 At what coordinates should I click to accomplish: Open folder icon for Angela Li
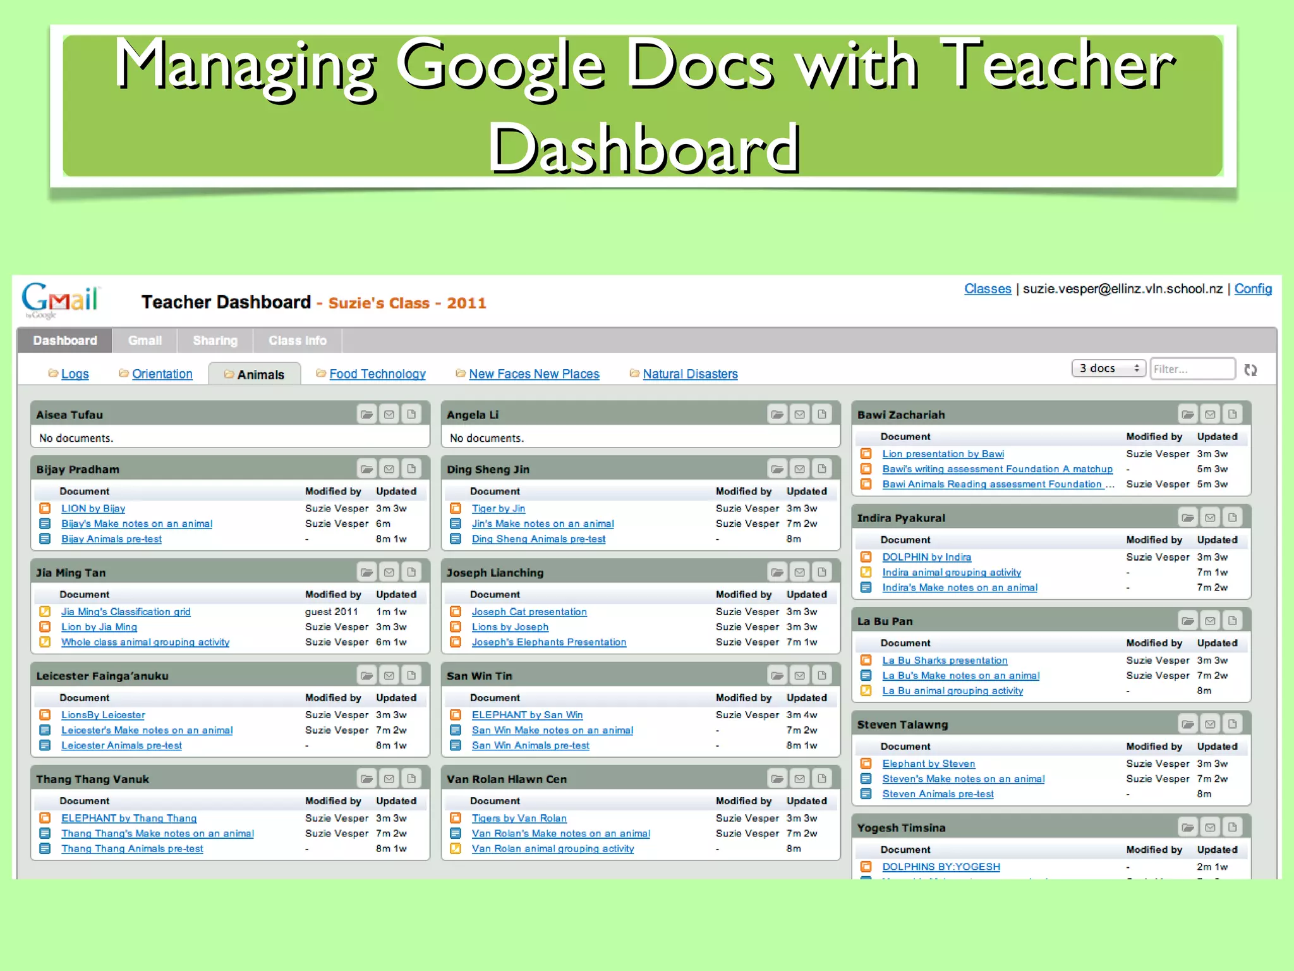tap(777, 415)
